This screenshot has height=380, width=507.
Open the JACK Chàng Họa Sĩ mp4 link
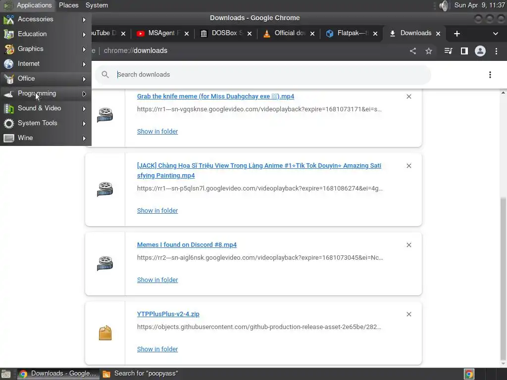[259, 171]
